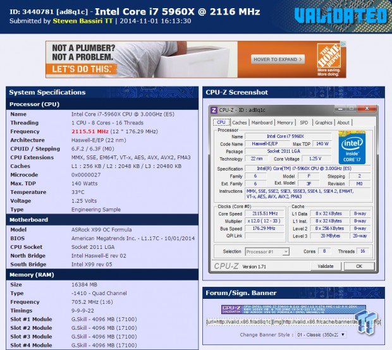This screenshot has height=350, width=392.
Task: Click the System Specifications panel header
Action: pos(102,92)
